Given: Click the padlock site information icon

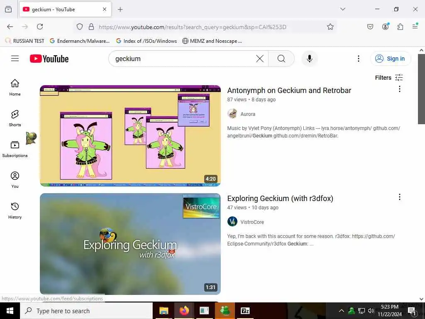Looking at the screenshot, I should click(x=91, y=27).
